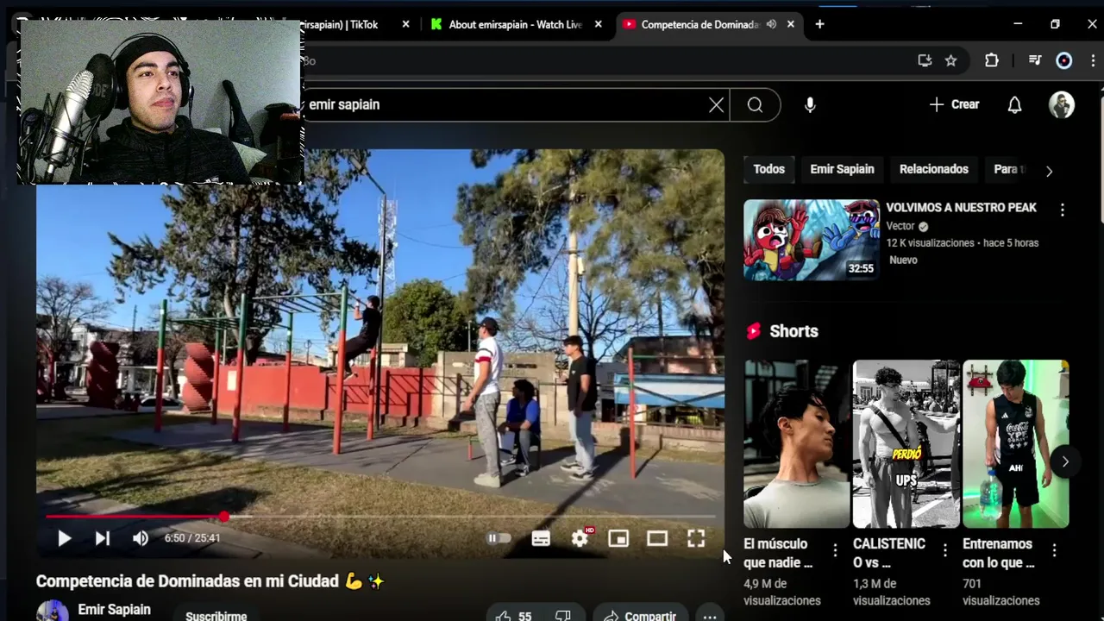Viewport: 1104px width, 621px height.
Task: Open the 'El músculo que nadie' short
Action: [797, 443]
